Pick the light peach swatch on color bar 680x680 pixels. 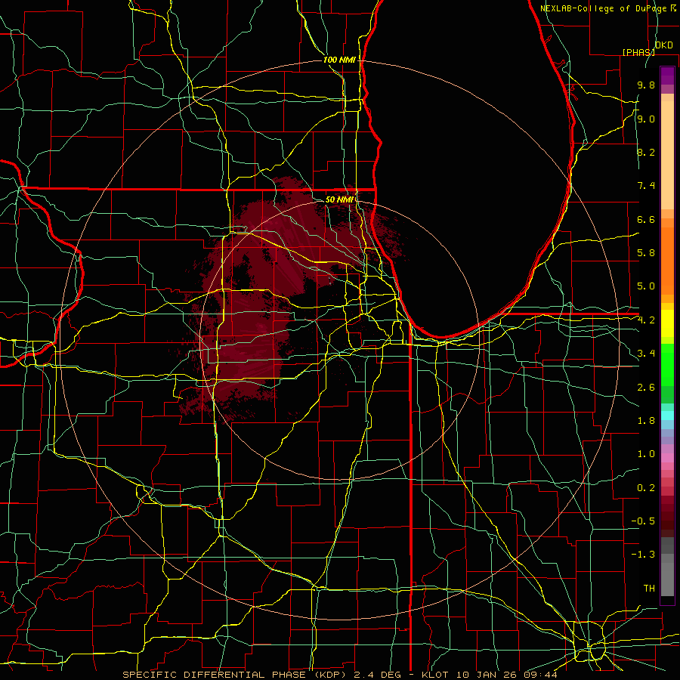tap(667, 156)
